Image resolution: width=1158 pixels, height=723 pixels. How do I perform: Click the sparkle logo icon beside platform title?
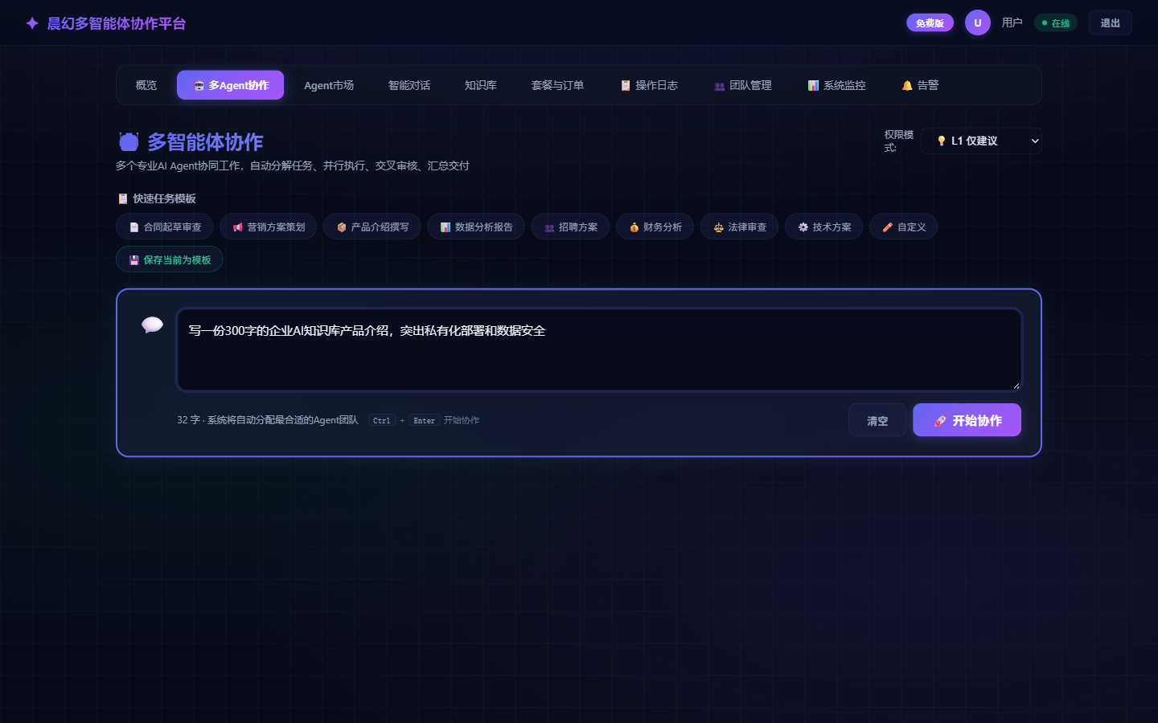pyautogui.click(x=32, y=23)
